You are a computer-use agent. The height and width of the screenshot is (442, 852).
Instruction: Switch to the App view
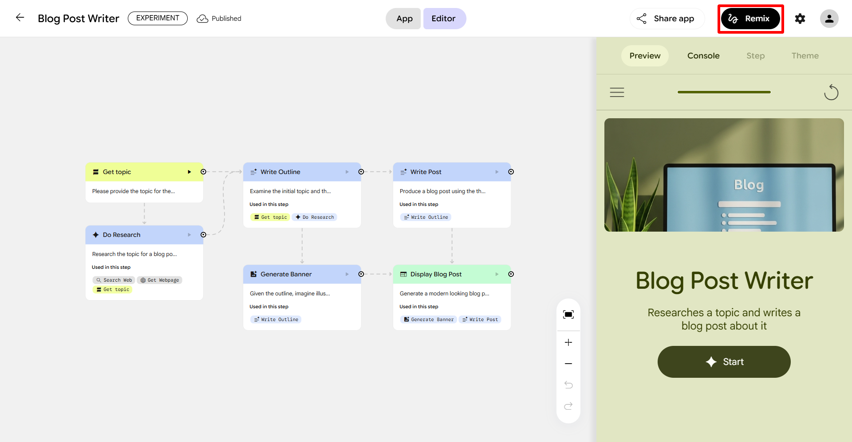click(404, 19)
